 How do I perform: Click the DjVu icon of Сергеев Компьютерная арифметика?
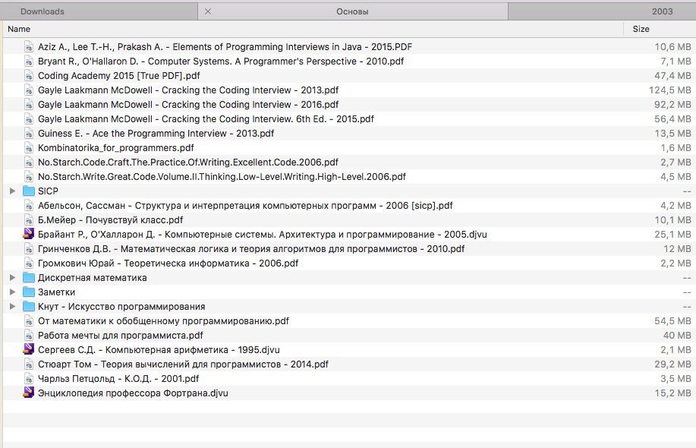29,350
